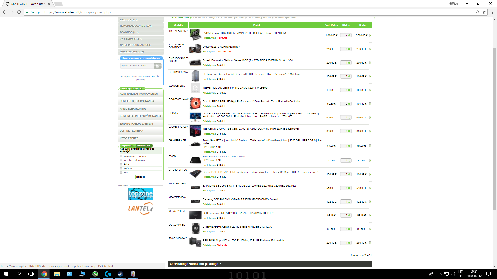Open ŽAIDIMŲ ĮRANGA, ŽAIDIMAI catalog section
497x279 pixels.
141,124
